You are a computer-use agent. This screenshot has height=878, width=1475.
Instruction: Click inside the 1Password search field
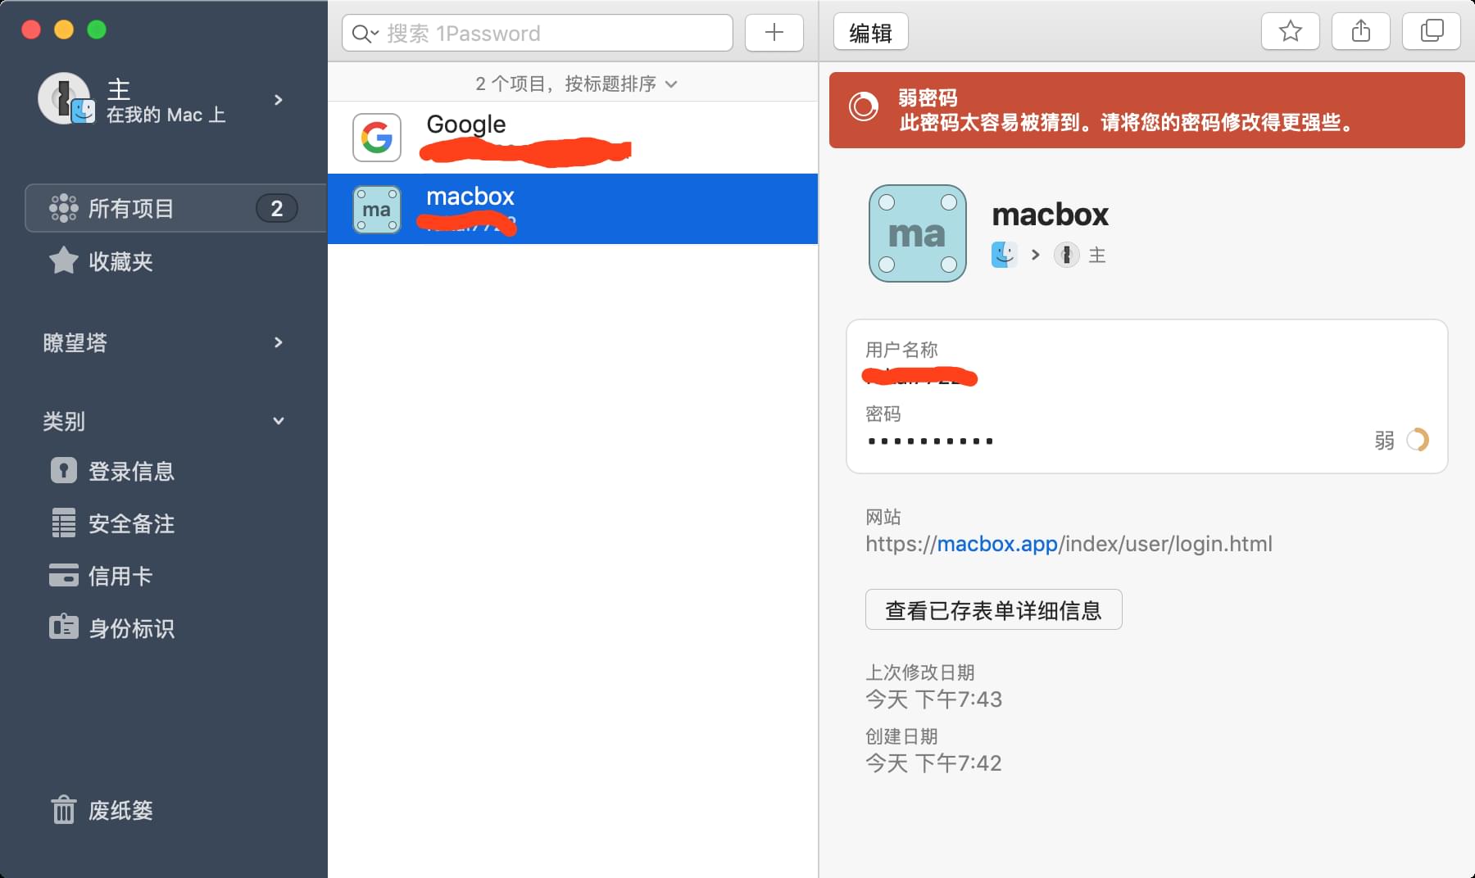point(538,33)
